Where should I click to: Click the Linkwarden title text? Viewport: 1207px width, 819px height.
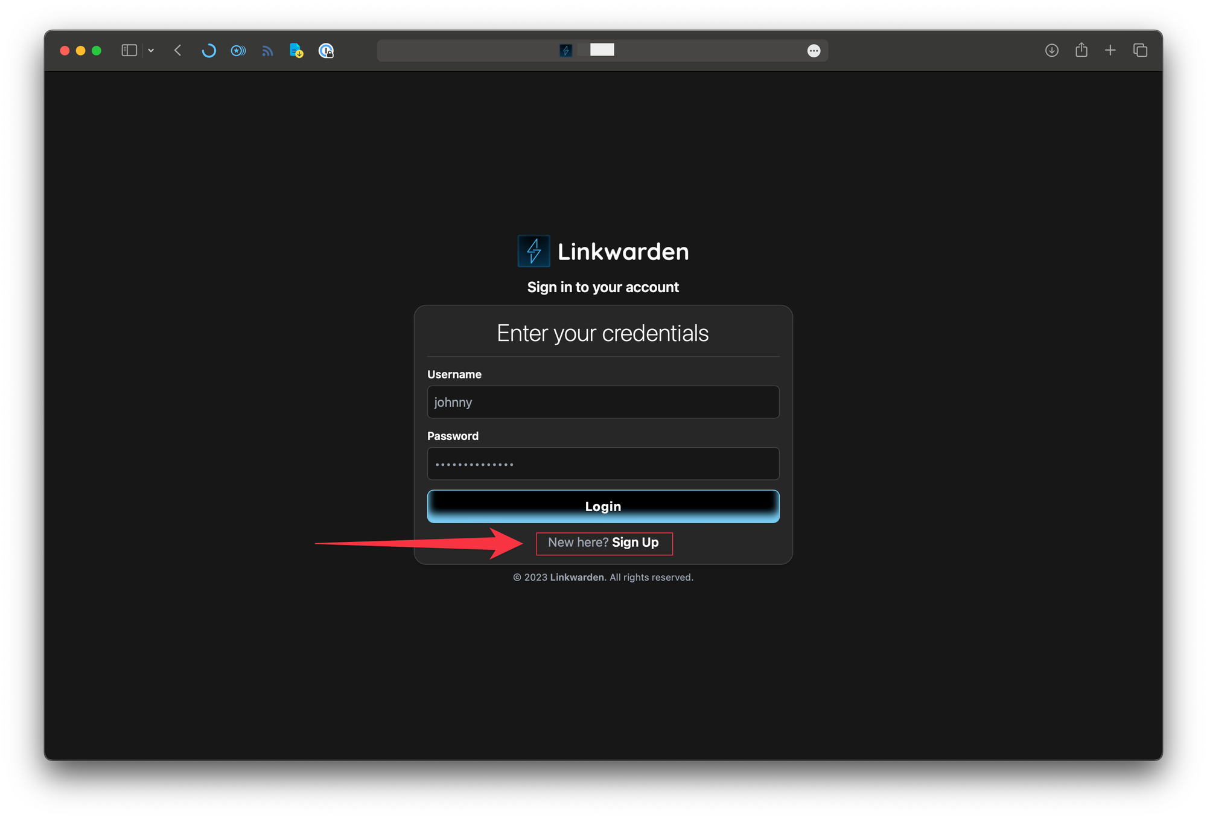pyautogui.click(x=623, y=252)
